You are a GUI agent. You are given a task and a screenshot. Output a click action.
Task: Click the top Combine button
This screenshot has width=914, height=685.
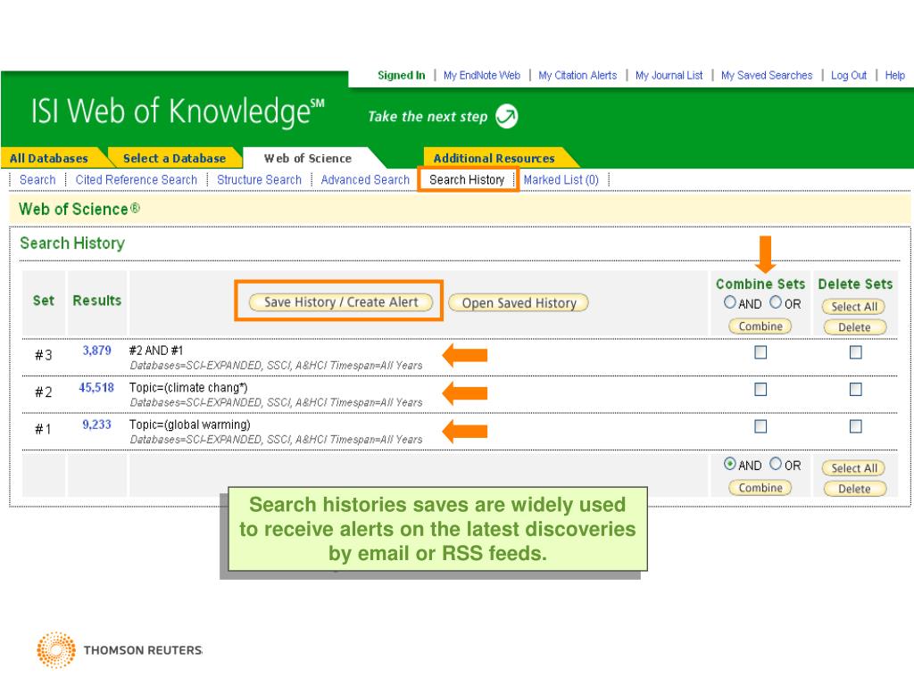coord(760,326)
